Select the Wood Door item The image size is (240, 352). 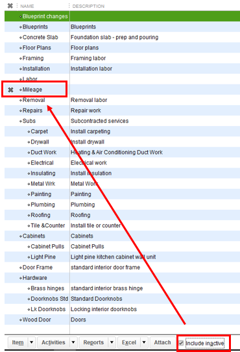pos(36,320)
